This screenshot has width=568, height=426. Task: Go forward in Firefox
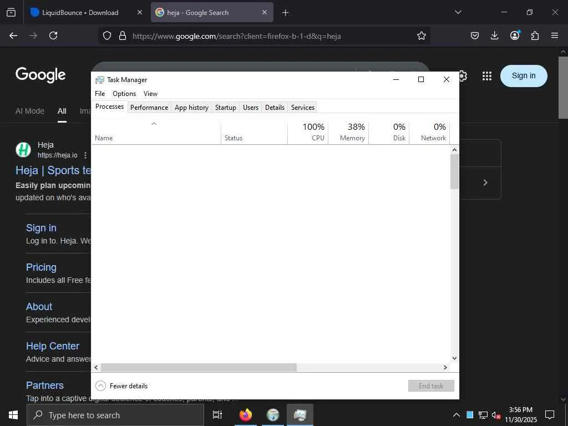click(x=33, y=35)
